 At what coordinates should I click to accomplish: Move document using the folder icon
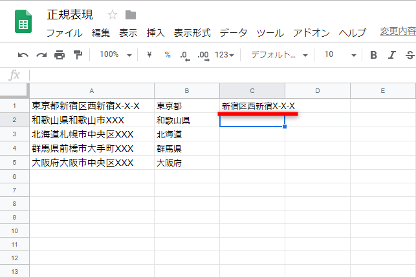click(x=131, y=15)
